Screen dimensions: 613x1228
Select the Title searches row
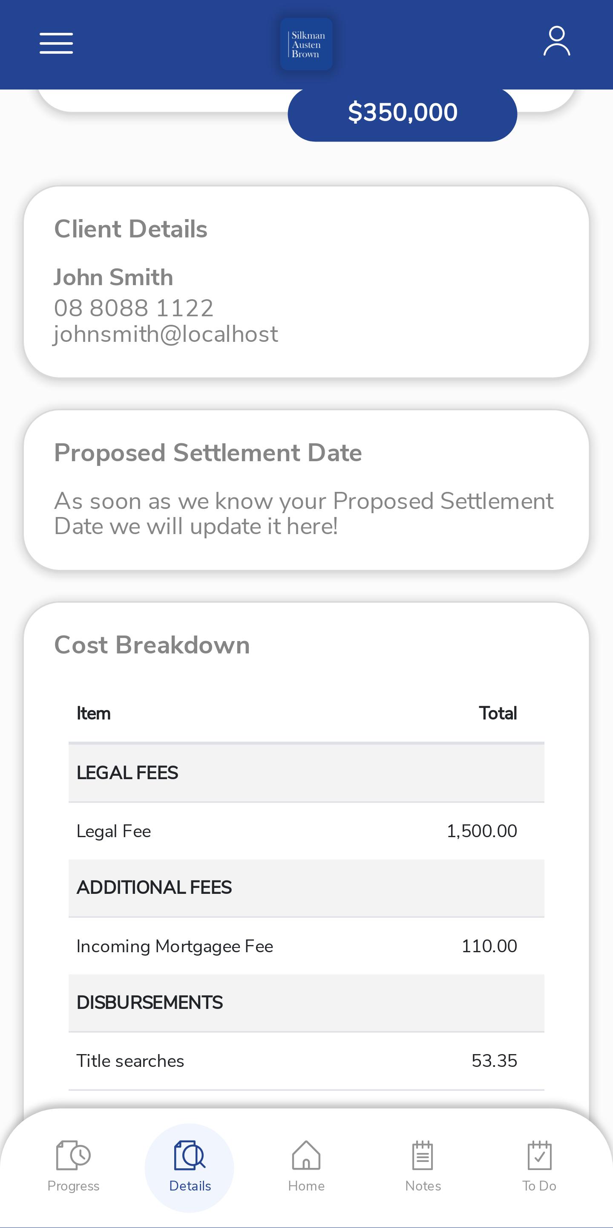pyautogui.click(x=306, y=1061)
